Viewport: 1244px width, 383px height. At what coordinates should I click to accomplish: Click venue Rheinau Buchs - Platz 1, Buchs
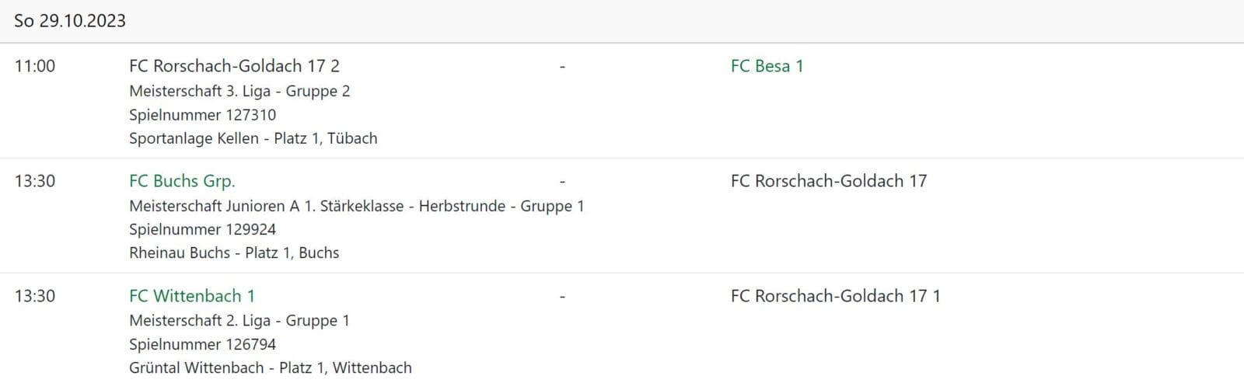(x=234, y=252)
